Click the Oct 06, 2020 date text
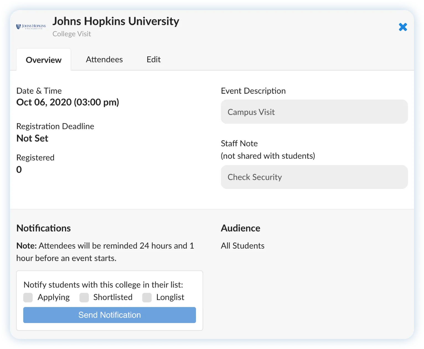Image resolution: width=424 pixels, height=349 pixels. pyautogui.click(x=68, y=102)
